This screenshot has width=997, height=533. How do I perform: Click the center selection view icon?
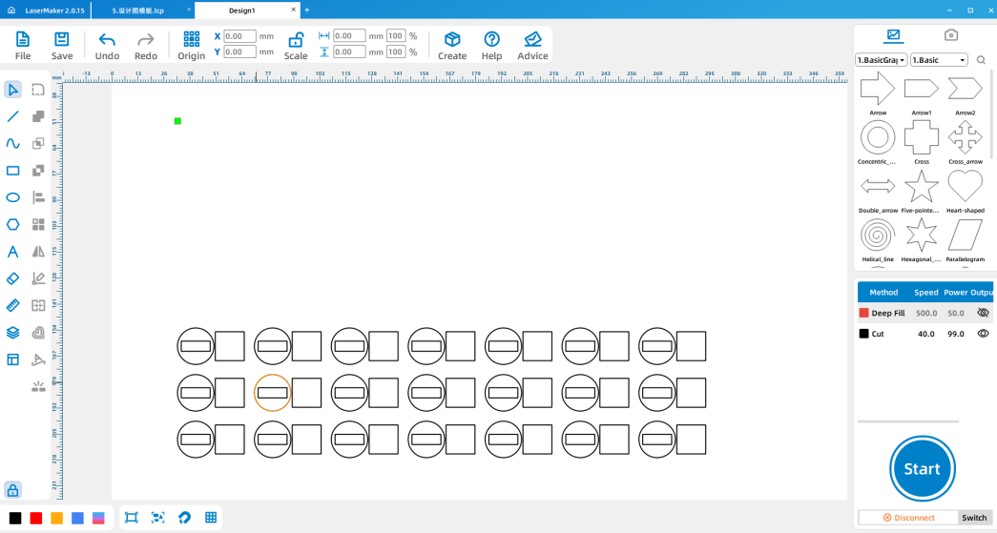[157, 517]
